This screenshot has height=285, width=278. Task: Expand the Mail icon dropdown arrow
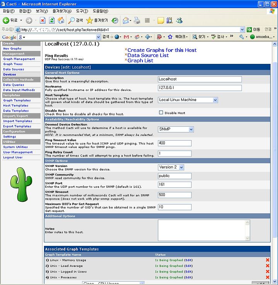130,21
